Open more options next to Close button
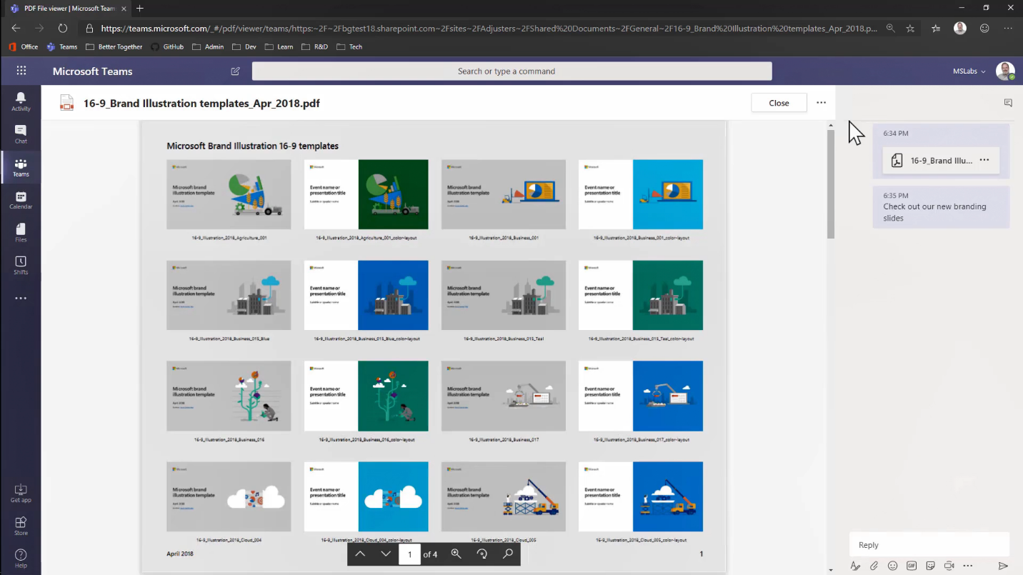Viewport: 1023px width, 575px height. coord(821,103)
